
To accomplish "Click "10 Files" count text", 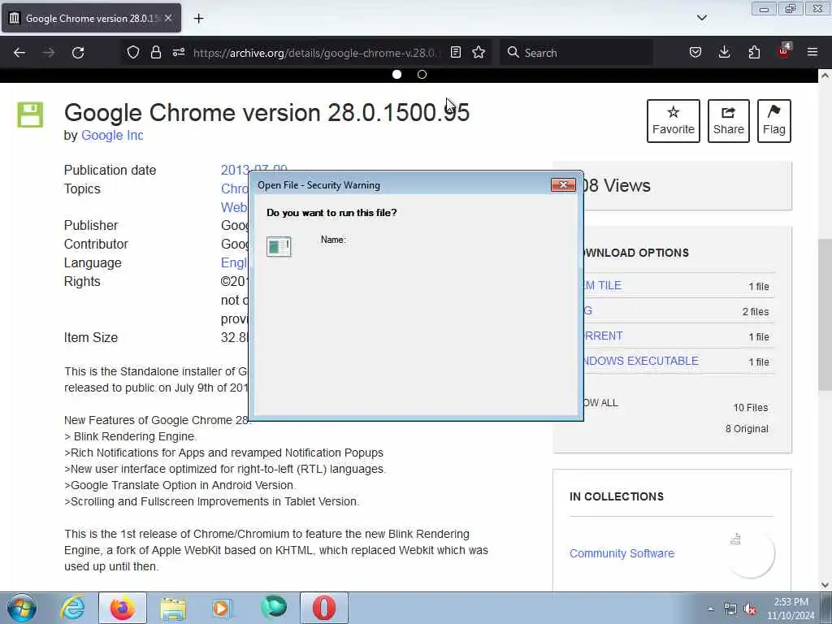I will click(x=750, y=408).
